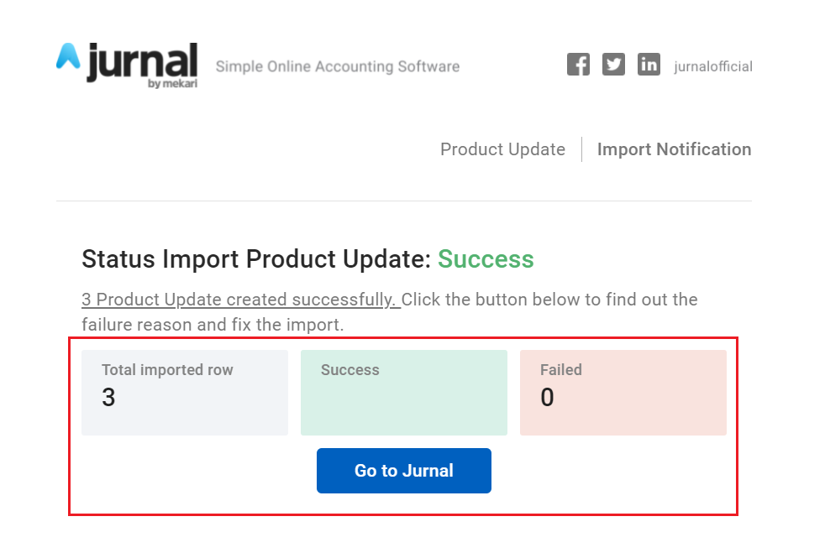Click the number 0 in Failed card

tap(547, 398)
